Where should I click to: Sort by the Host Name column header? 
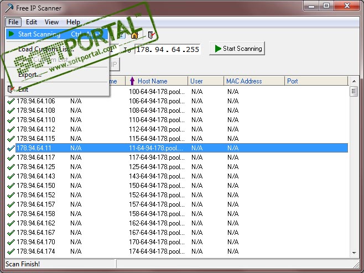(x=157, y=81)
